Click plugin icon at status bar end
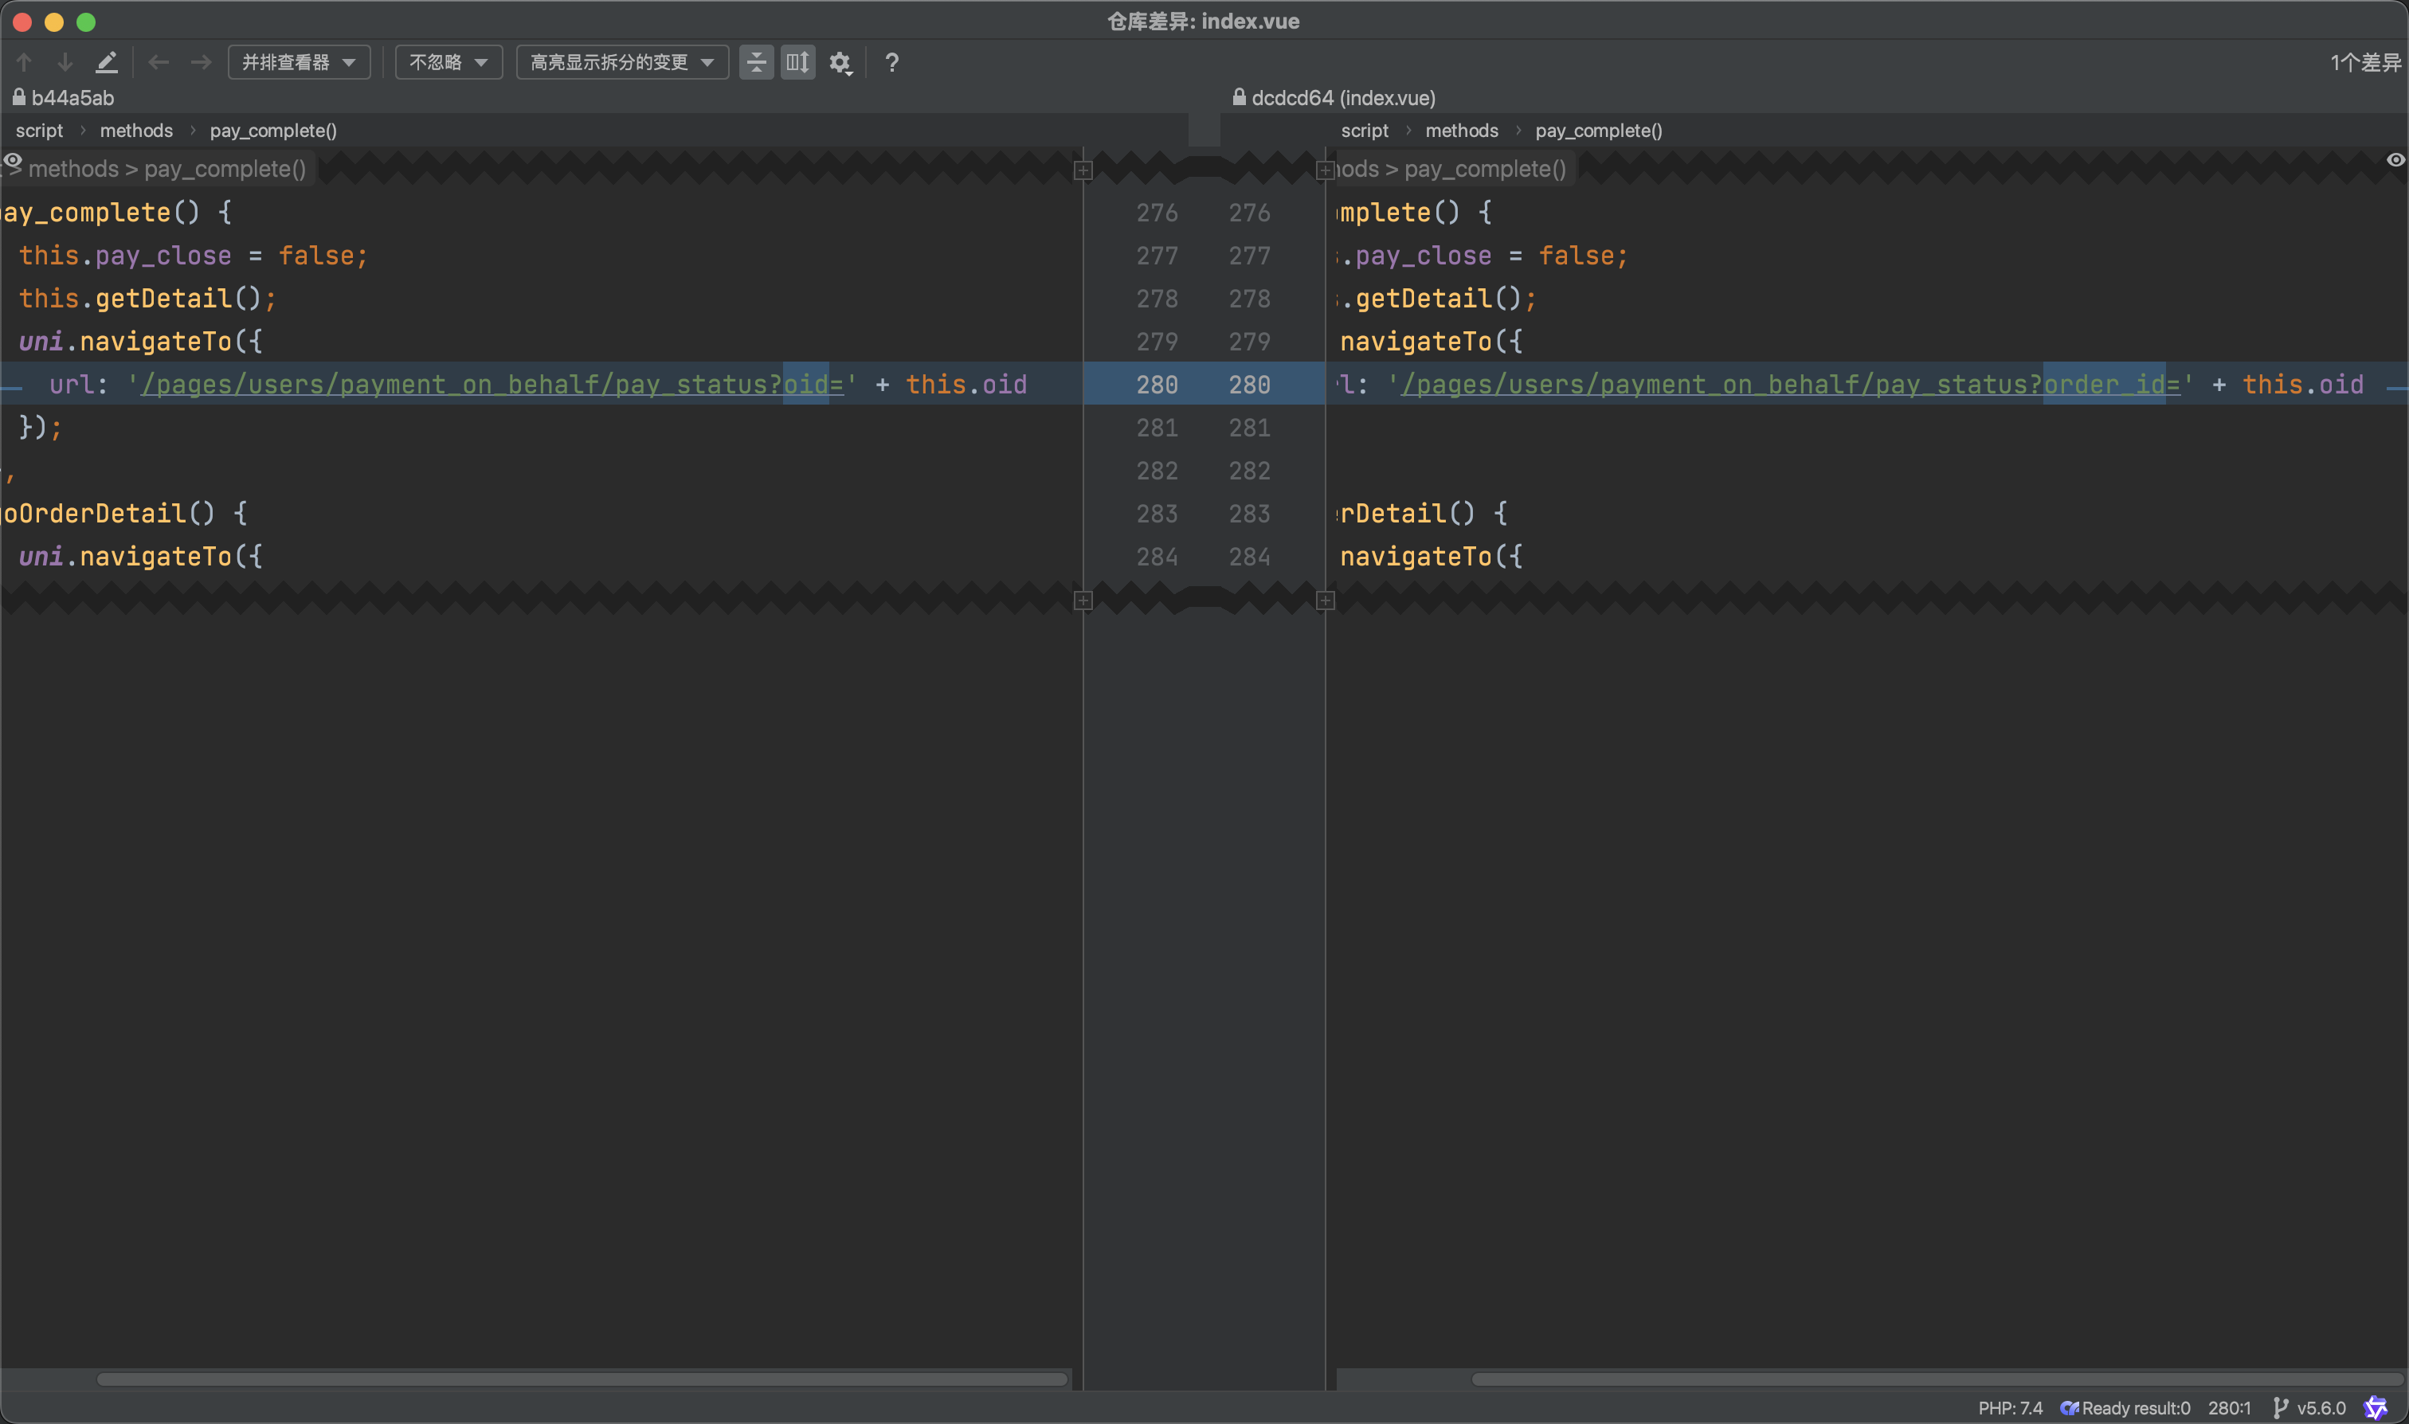2409x1424 pixels. coord(2376,1408)
